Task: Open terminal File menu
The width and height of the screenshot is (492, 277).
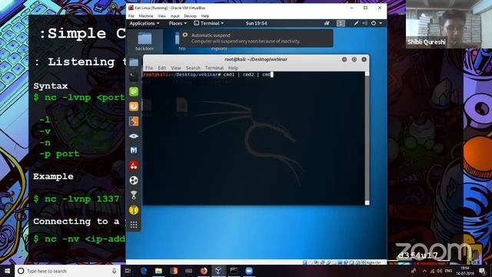Action: (x=149, y=68)
